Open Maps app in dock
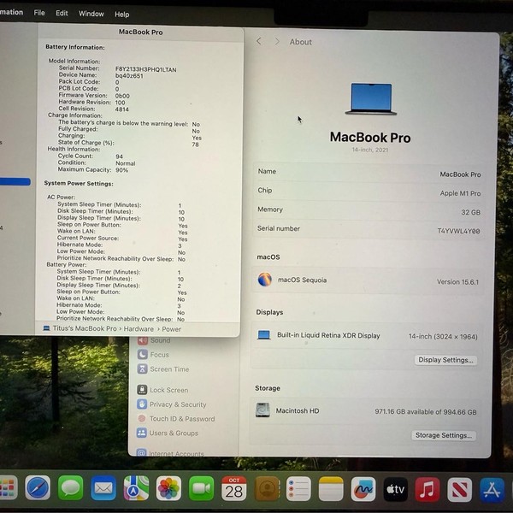 tap(136, 488)
